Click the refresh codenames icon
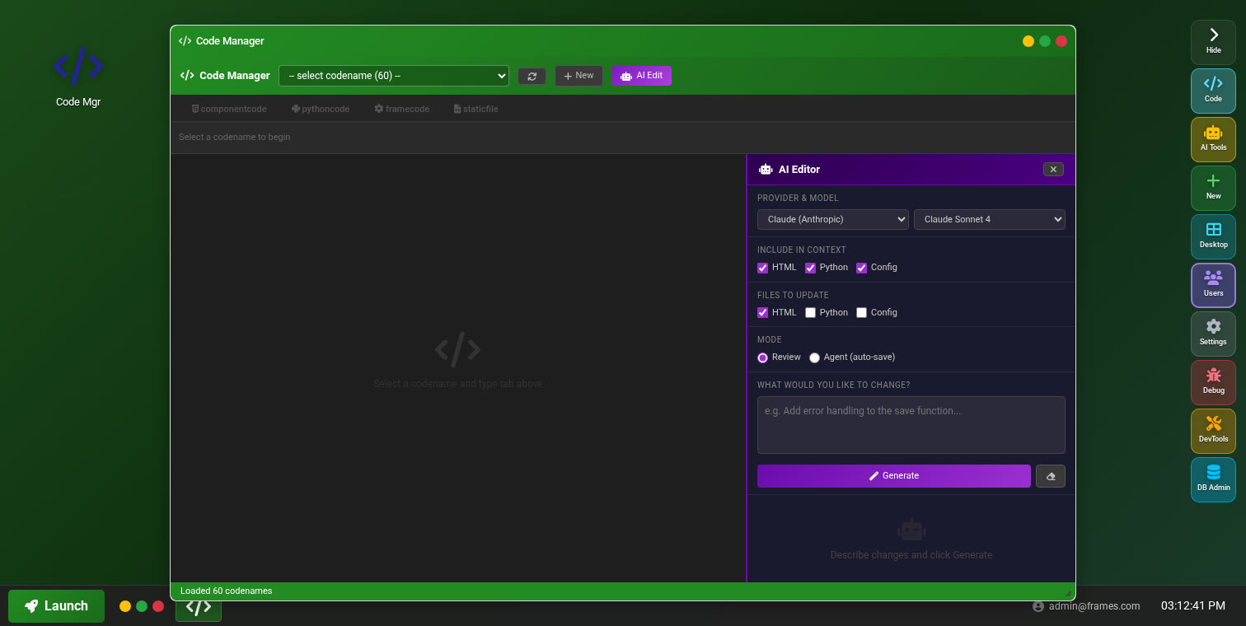Viewport: 1246px width, 626px height. click(x=532, y=76)
